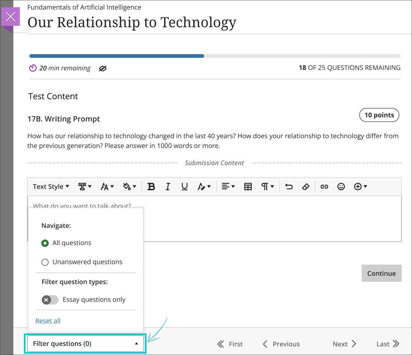
Task: Clear formatting with the eraser tool
Action: coord(306,186)
